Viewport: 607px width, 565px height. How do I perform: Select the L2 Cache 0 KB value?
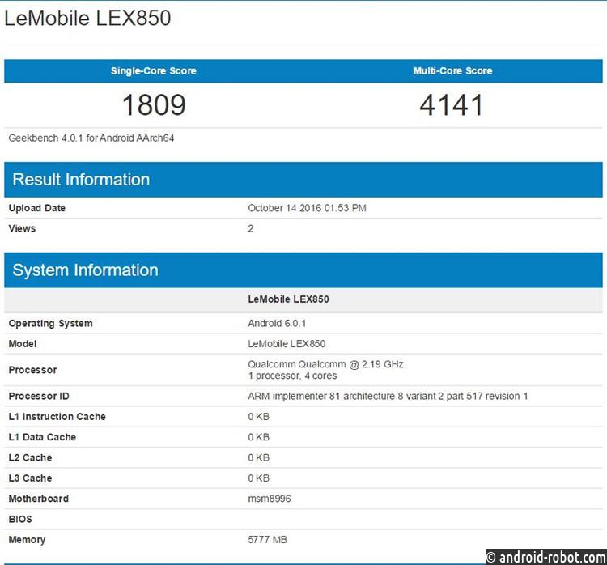click(259, 457)
